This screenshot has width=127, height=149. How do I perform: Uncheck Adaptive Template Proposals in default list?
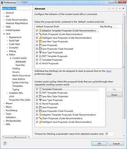click(37, 31)
